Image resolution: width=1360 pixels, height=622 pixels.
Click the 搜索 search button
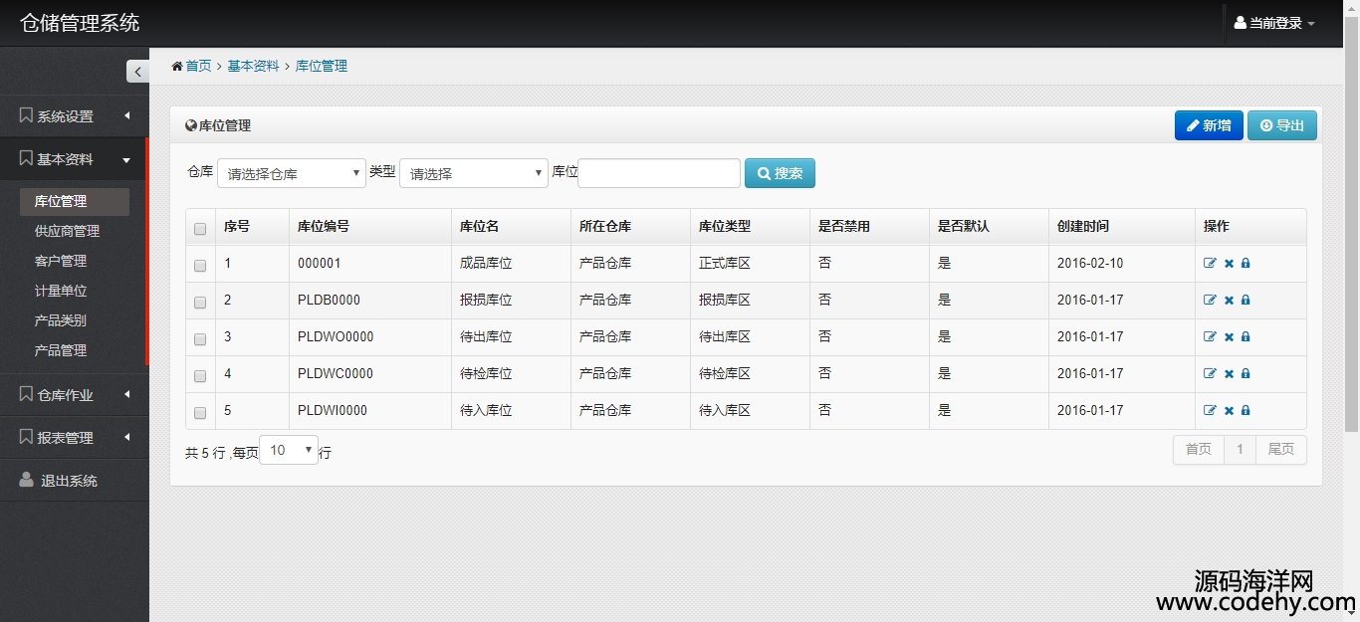pyautogui.click(x=780, y=173)
